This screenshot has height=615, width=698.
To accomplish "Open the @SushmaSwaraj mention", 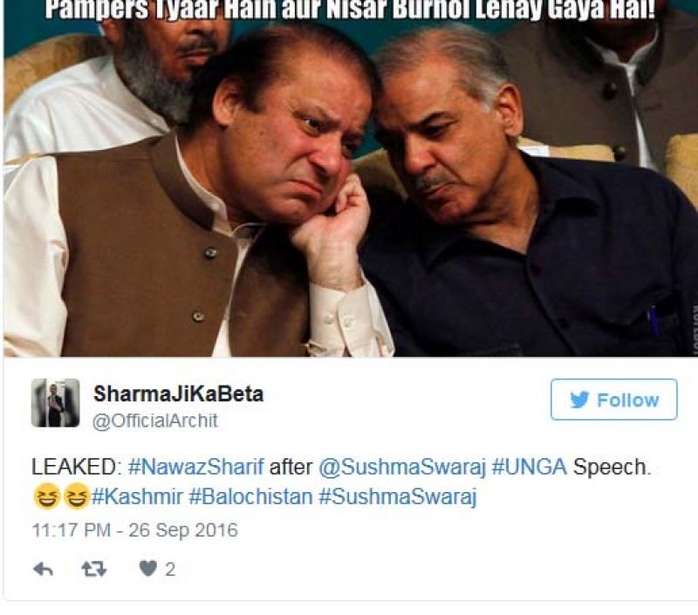I will 402,468.
